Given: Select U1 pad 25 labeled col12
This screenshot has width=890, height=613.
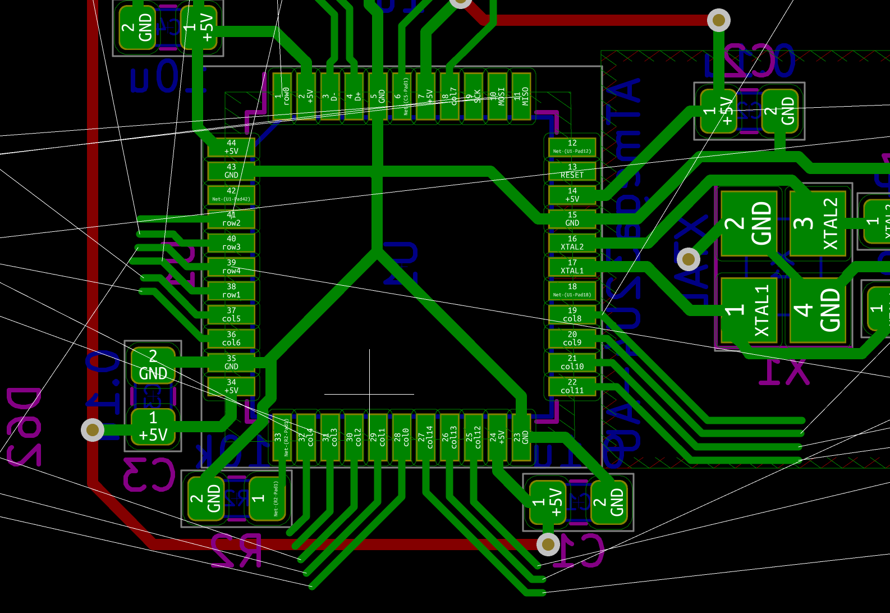Looking at the screenshot, I should [x=474, y=437].
